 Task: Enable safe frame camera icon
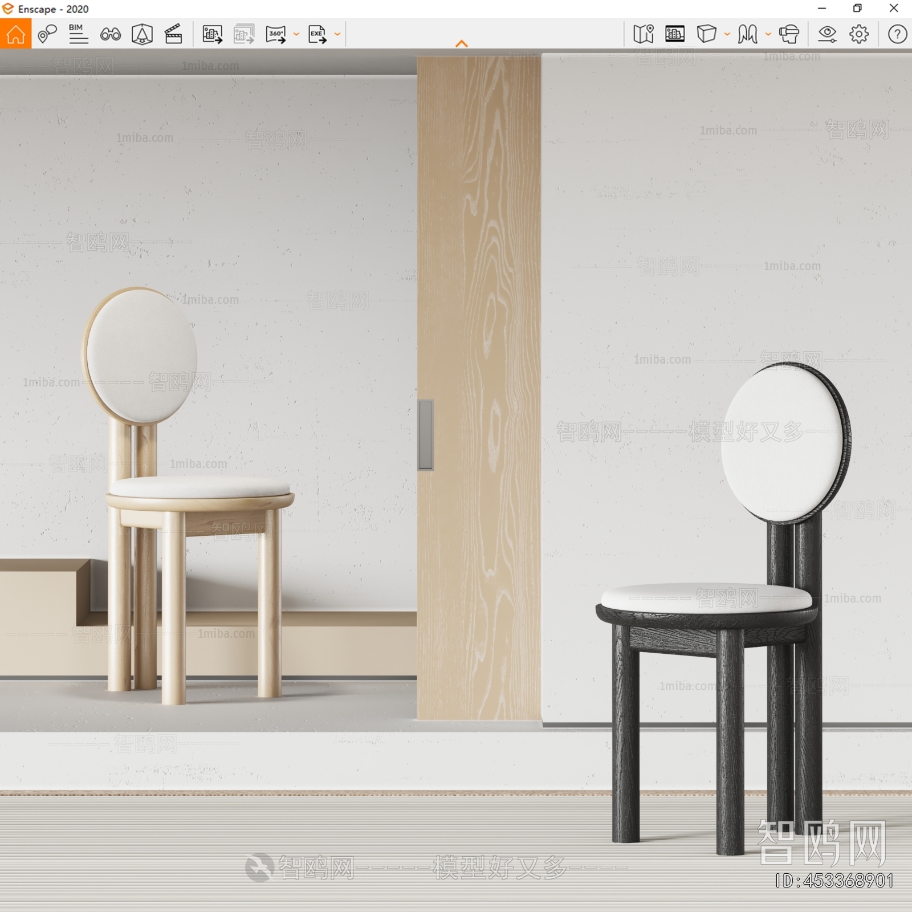[142, 34]
